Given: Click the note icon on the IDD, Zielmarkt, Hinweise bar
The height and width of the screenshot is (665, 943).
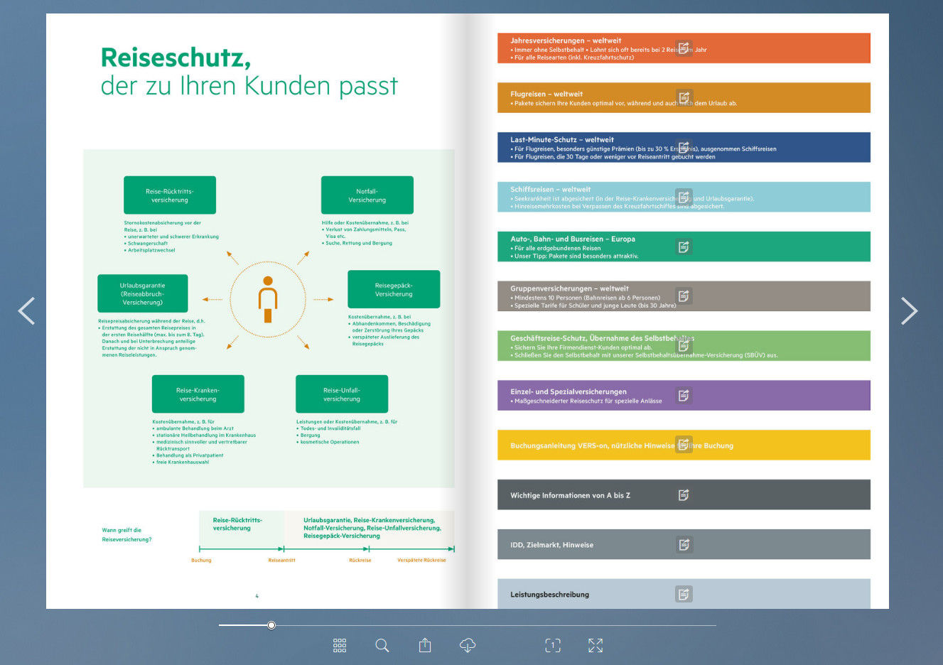Looking at the screenshot, I should [x=683, y=544].
